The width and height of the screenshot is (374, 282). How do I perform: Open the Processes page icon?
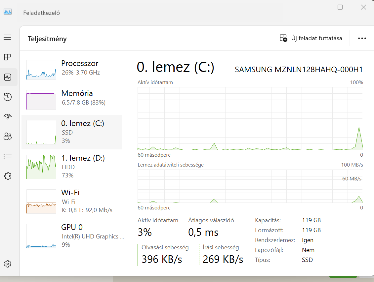pyautogui.click(x=7, y=57)
